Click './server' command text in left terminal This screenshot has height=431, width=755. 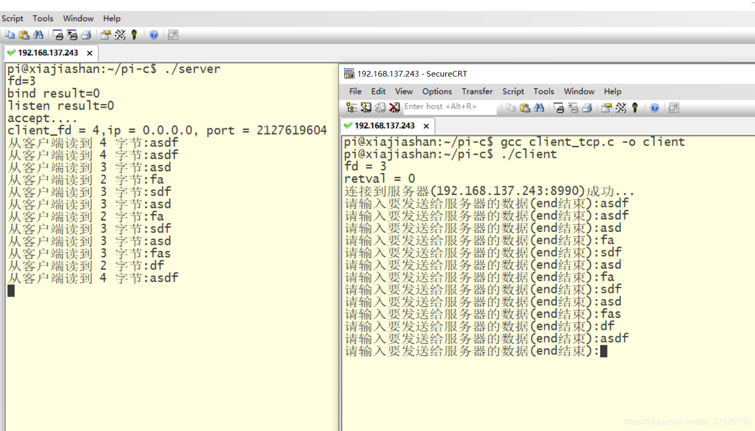click(192, 69)
